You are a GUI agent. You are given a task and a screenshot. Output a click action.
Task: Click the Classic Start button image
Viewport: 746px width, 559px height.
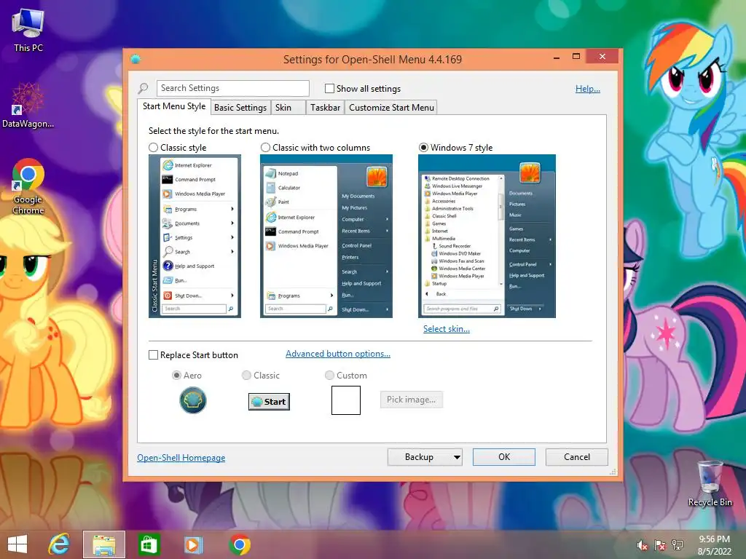(x=269, y=402)
